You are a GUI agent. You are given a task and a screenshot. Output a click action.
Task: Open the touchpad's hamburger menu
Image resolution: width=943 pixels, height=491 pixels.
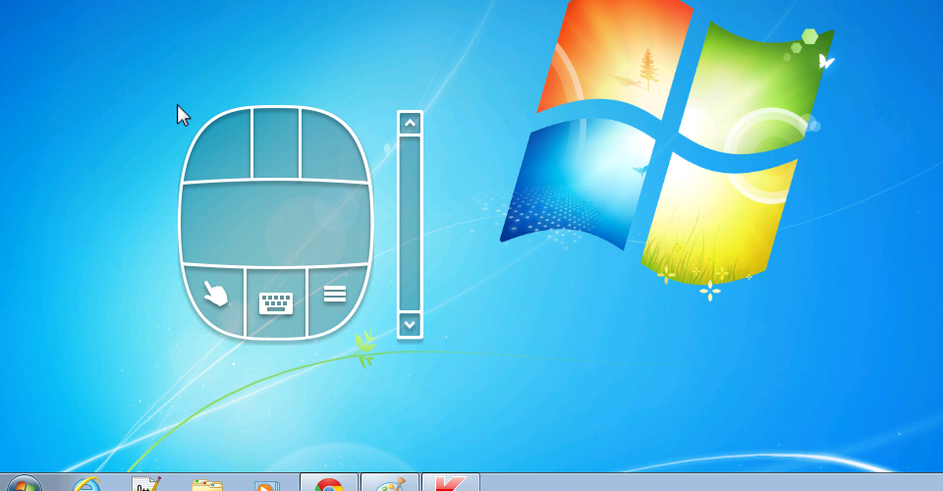pos(335,294)
